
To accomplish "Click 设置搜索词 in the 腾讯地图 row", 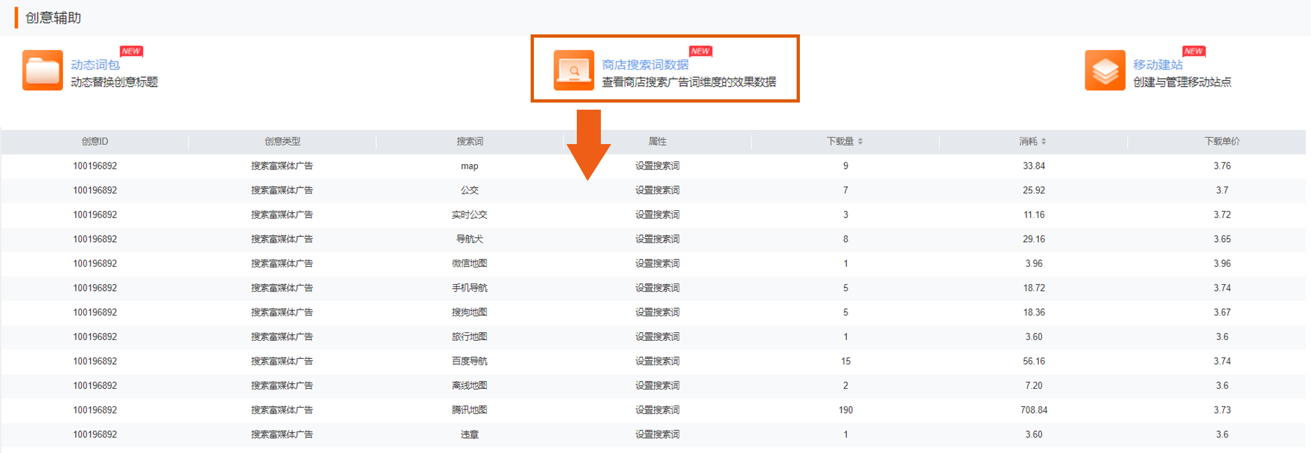I will coord(657,410).
